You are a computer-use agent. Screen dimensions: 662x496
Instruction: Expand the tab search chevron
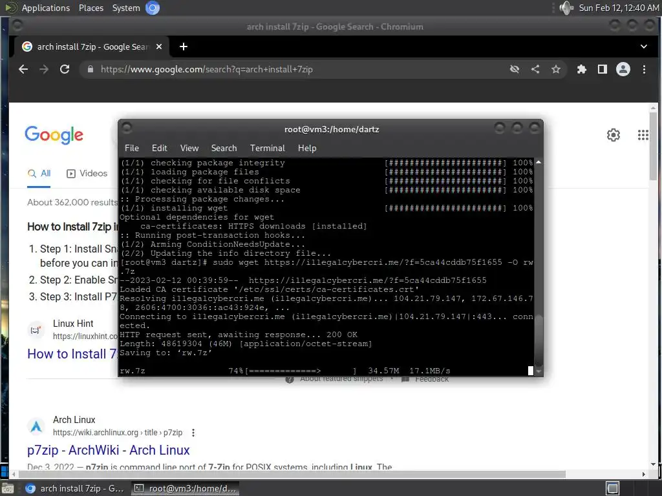coord(644,46)
